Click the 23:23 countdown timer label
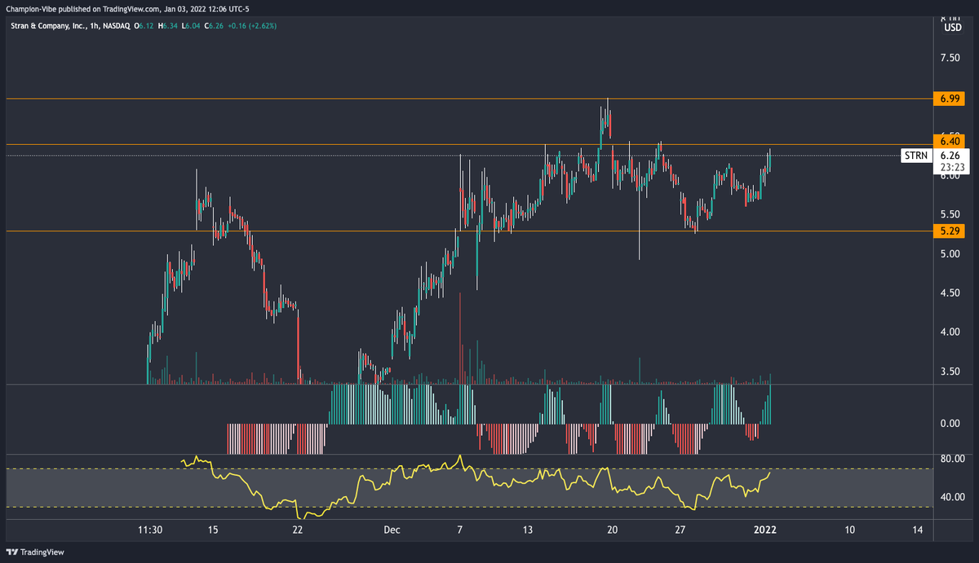This screenshot has width=979, height=563. coord(950,167)
